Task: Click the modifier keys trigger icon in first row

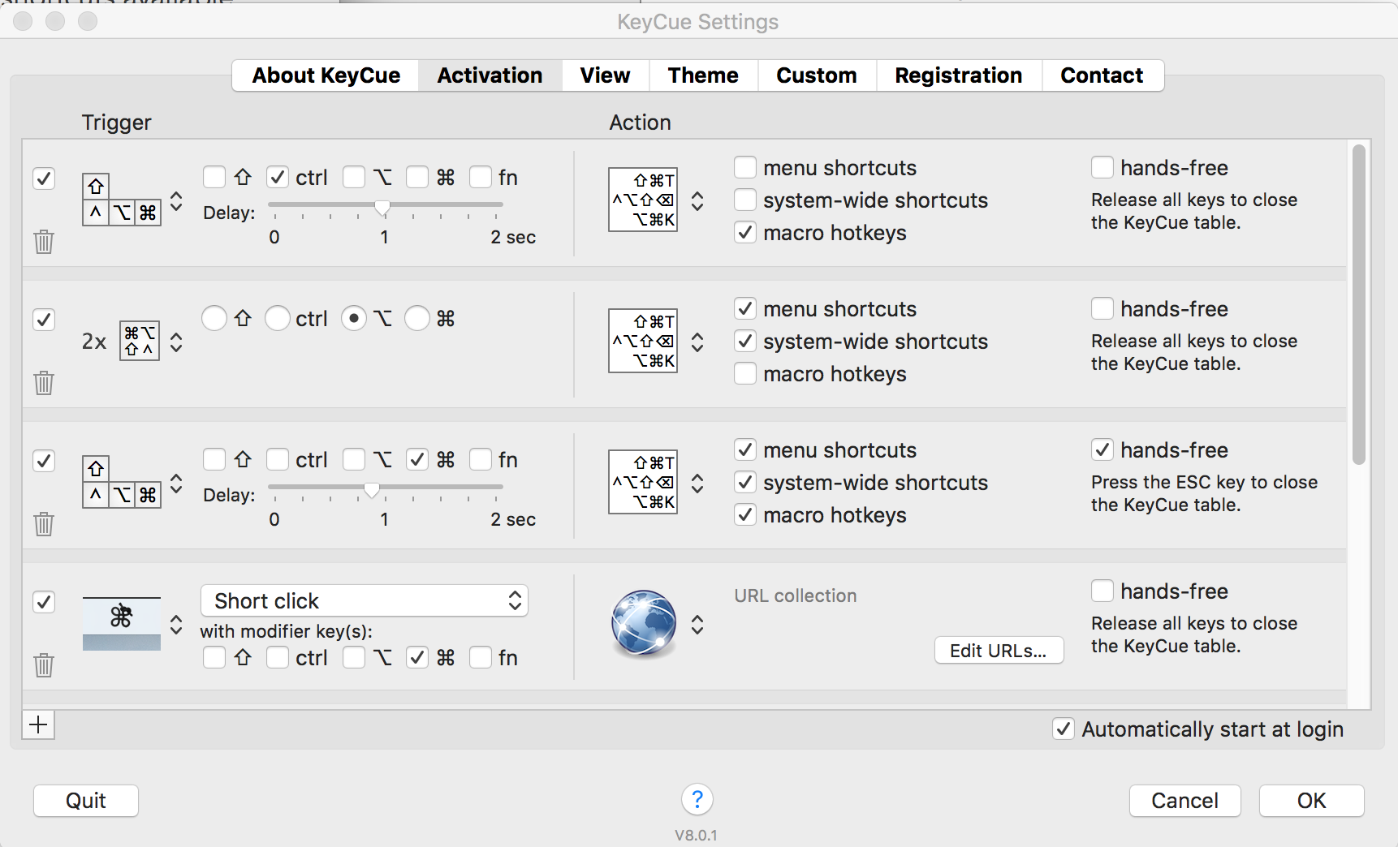Action: (x=122, y=200)
